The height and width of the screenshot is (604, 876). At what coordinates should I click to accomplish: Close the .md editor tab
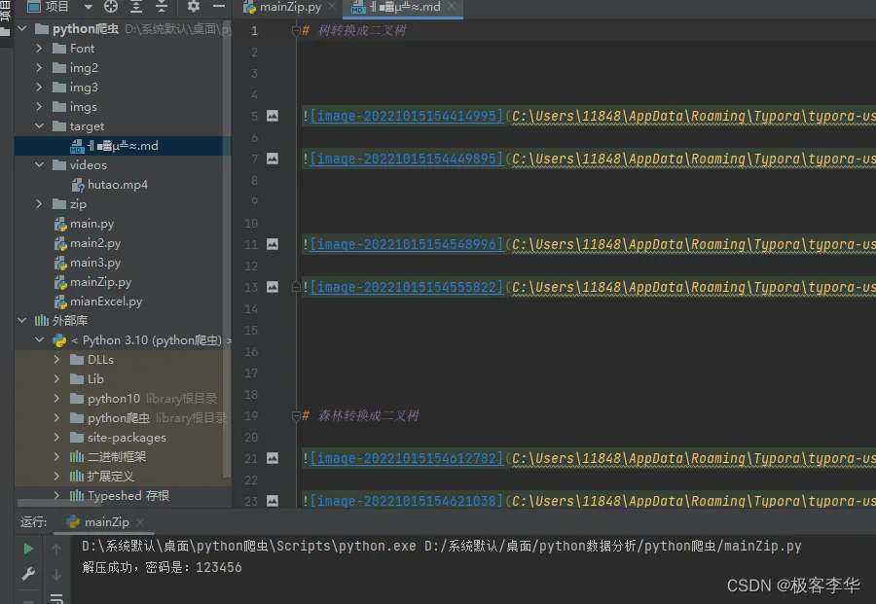pyautogui.click(x=452, y=7)
